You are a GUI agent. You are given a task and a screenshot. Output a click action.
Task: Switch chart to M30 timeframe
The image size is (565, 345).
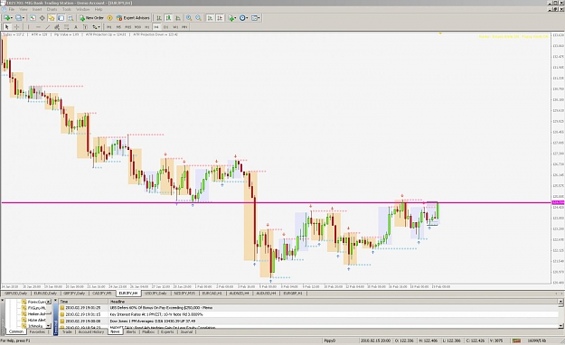tap(137, 27)
